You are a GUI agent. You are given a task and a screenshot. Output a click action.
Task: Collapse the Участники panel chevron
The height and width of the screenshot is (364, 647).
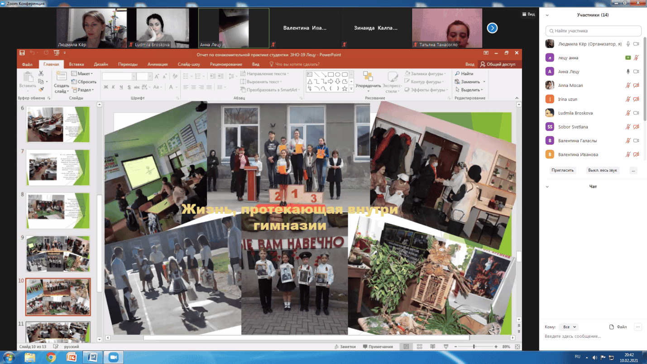pyautogui.click(x=547, y=15)
